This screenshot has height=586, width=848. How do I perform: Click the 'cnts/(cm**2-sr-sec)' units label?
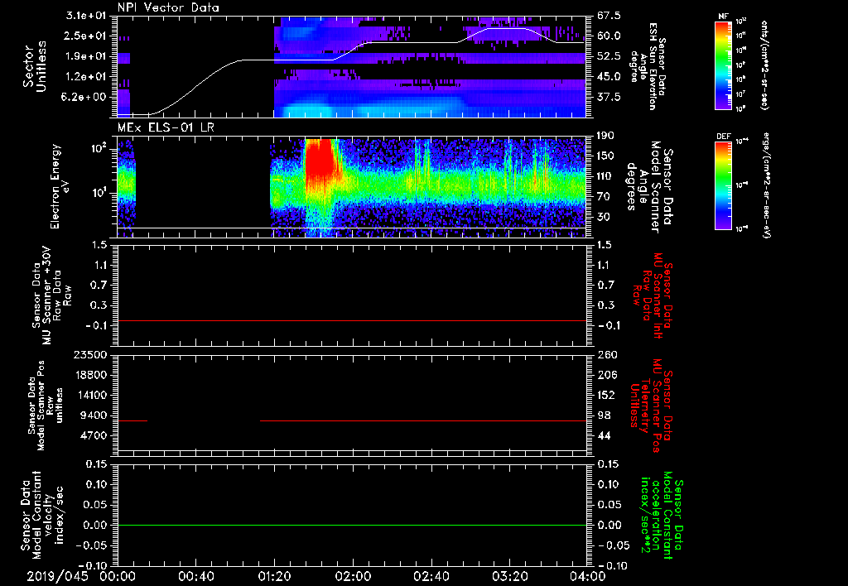coord(764,65)
